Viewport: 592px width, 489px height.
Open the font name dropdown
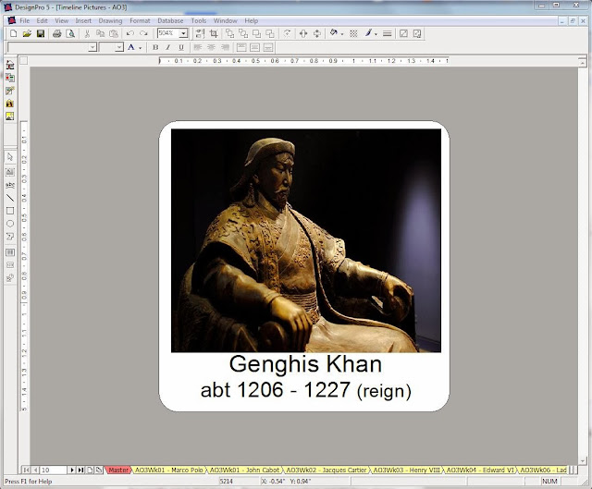click(x=92, y=47)
